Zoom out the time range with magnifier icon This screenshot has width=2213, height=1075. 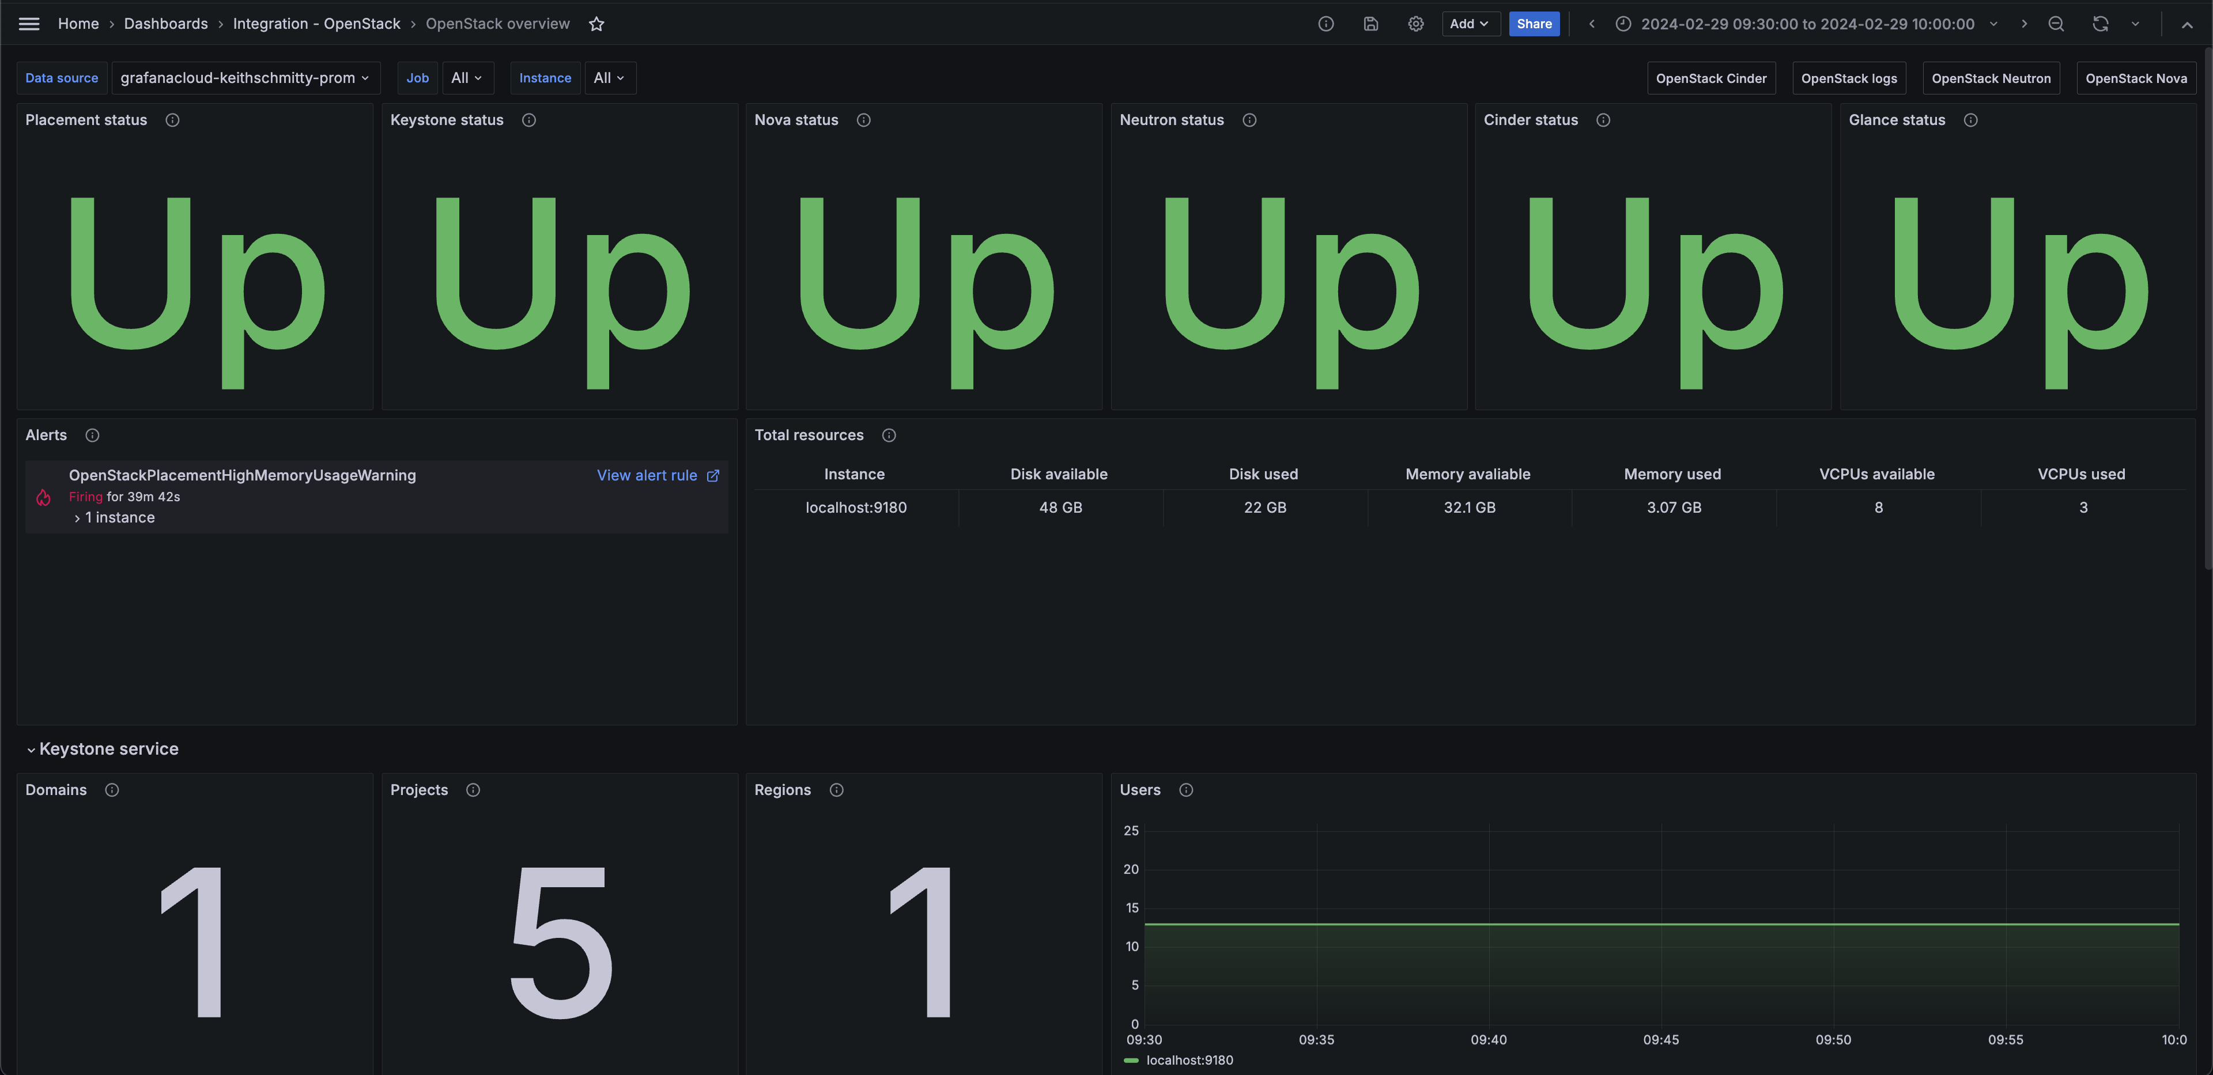point(2056,23)
